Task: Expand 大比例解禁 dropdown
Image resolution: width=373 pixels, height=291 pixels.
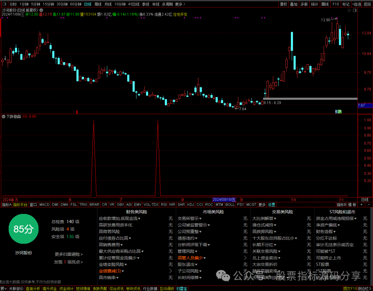Action: click(264, 218)
